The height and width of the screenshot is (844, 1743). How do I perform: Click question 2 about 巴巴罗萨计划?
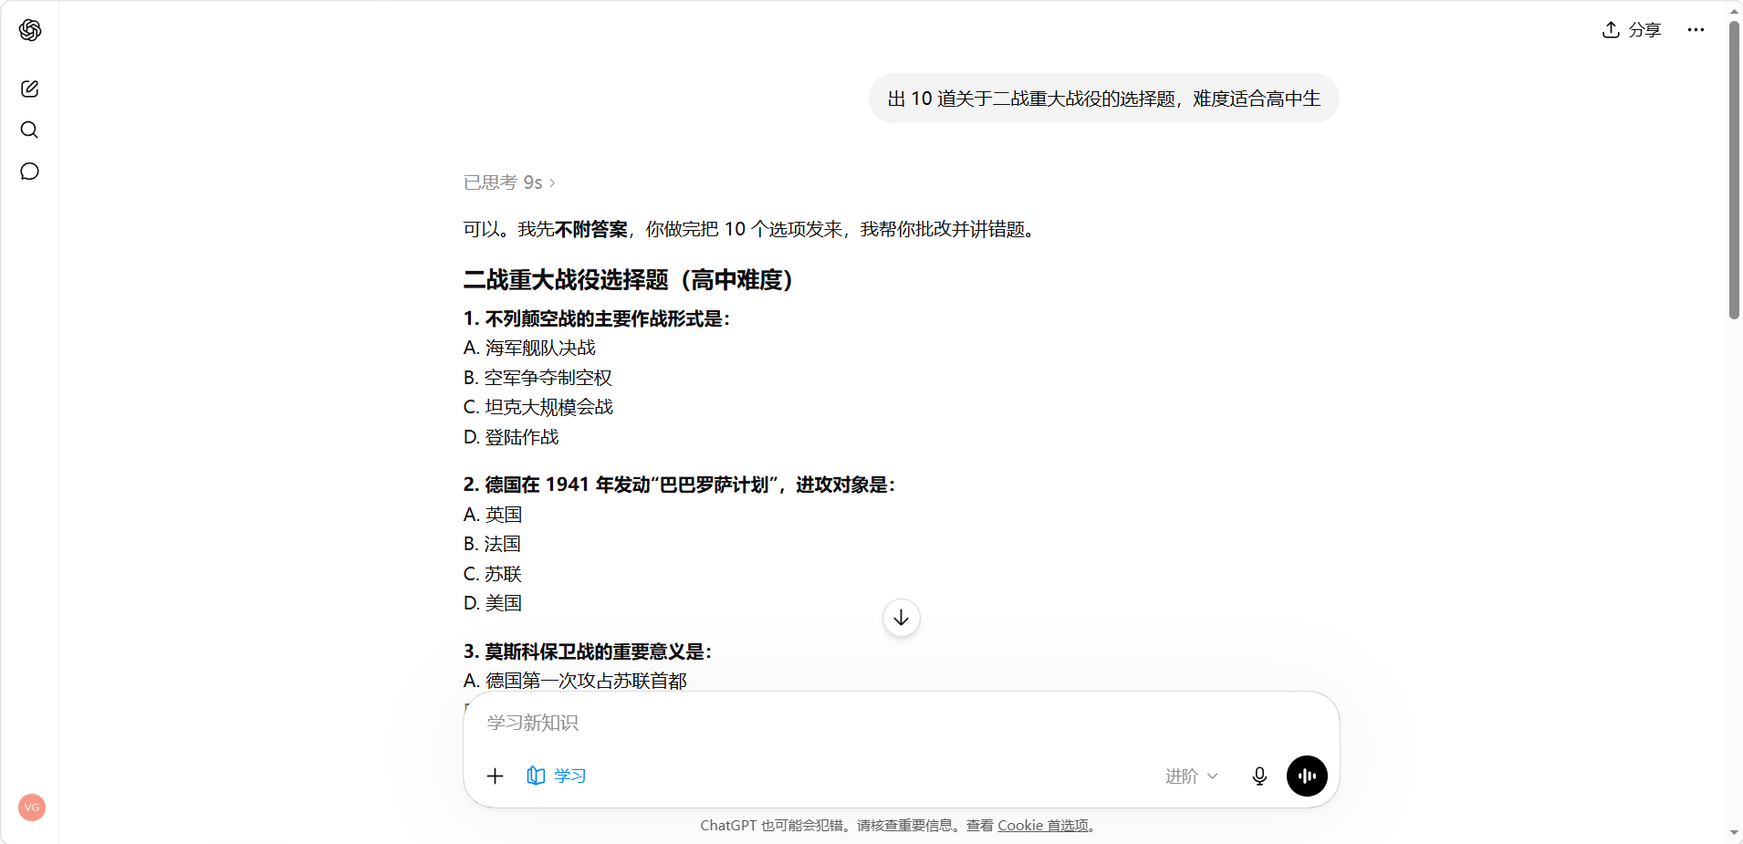tap(680, 485)
